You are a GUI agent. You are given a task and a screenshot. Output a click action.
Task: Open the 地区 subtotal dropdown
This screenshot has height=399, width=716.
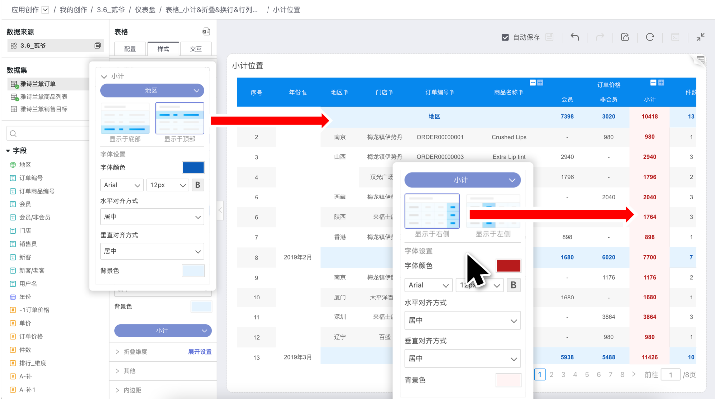pos(152,90)
